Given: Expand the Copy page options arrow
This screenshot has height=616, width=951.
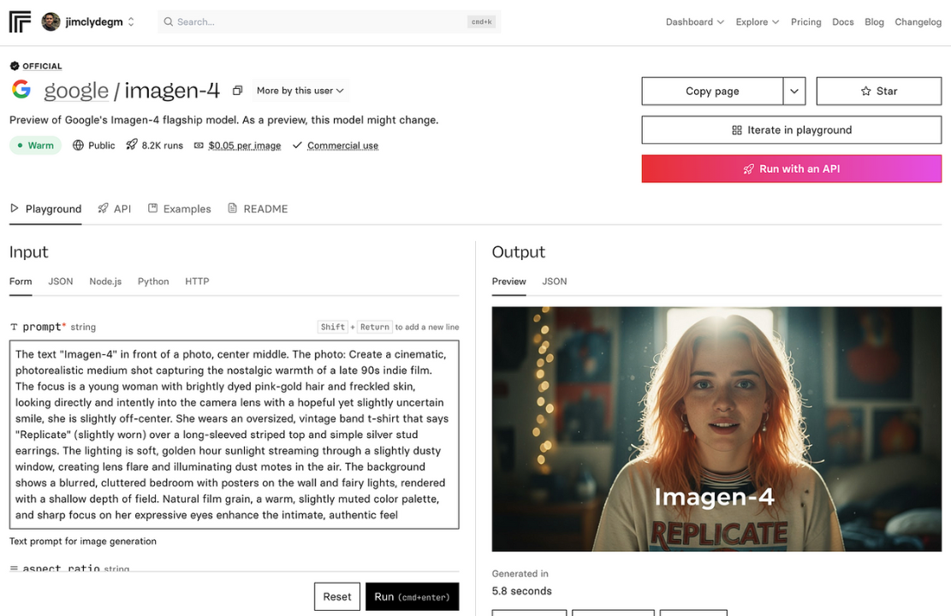Looking at the screenshot, I should coord(793,91).
